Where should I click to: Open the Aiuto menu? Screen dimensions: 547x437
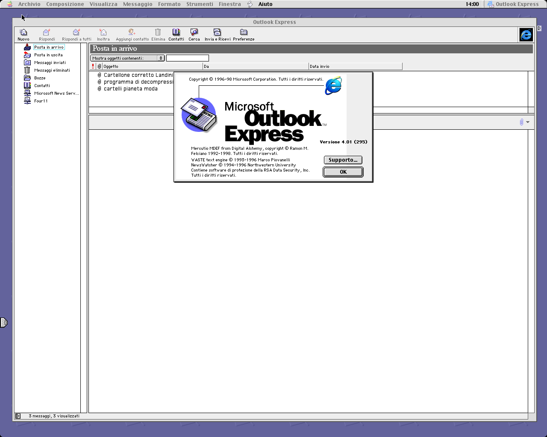tap(265, 4)
